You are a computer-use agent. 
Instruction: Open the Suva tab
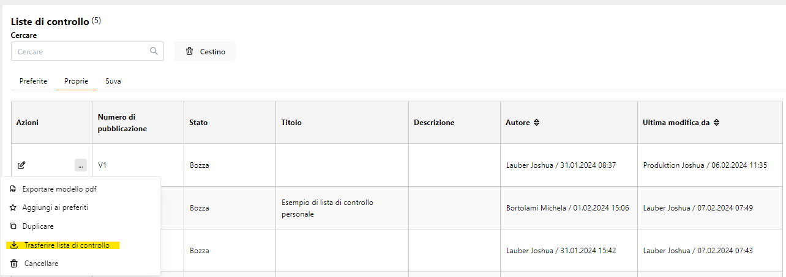click(x=113, y=81)
